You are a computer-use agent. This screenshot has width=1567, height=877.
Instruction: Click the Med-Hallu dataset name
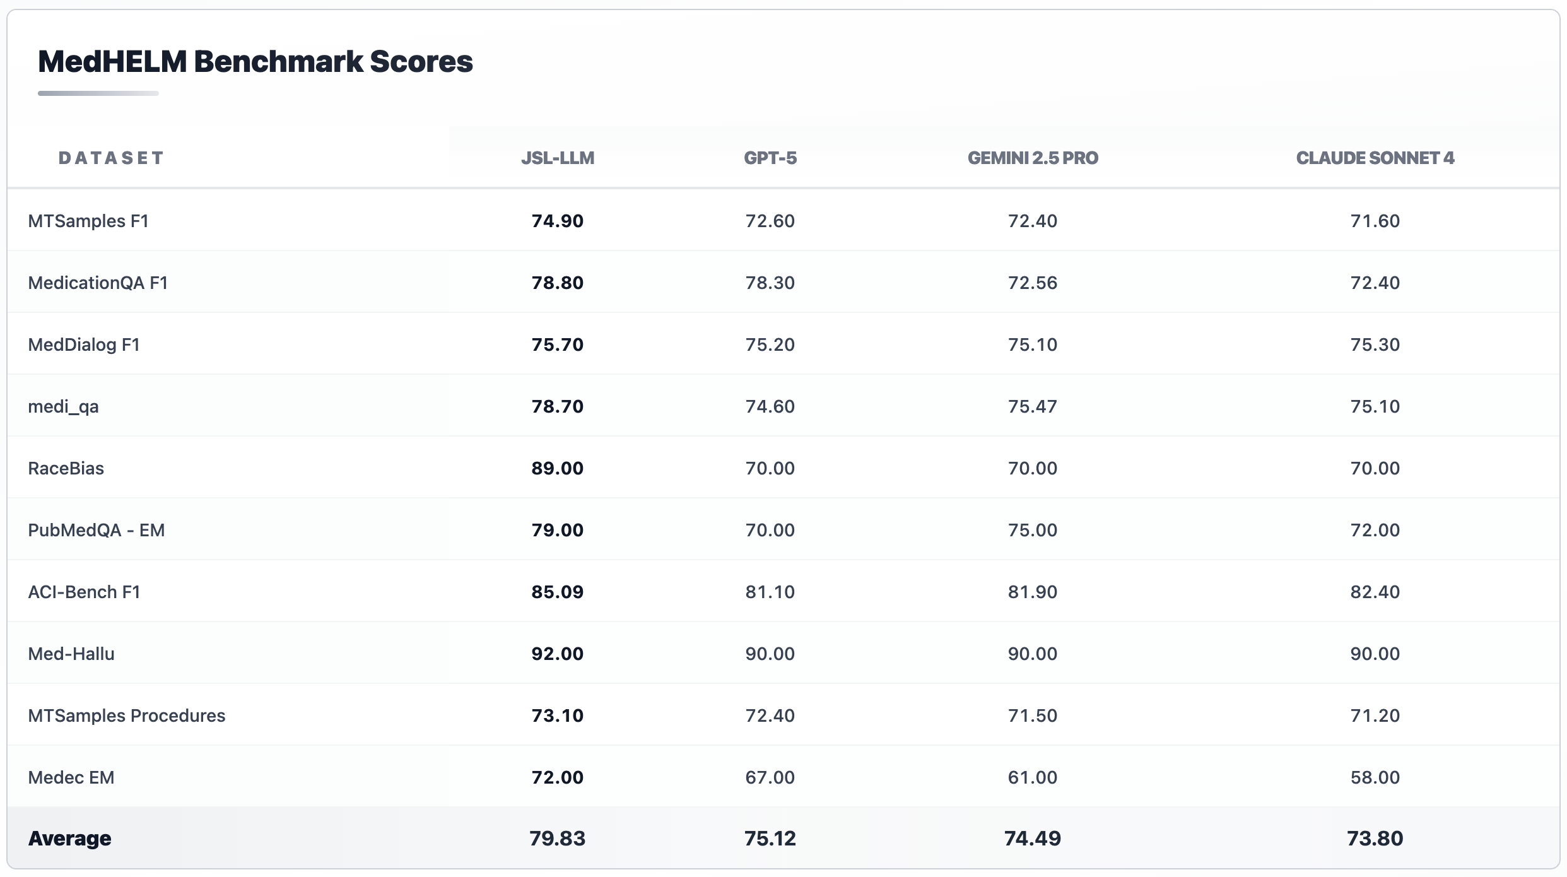pos(71,654)
